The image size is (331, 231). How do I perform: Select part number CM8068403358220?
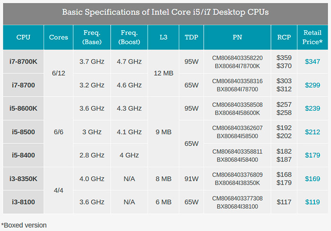pos(237,58)
